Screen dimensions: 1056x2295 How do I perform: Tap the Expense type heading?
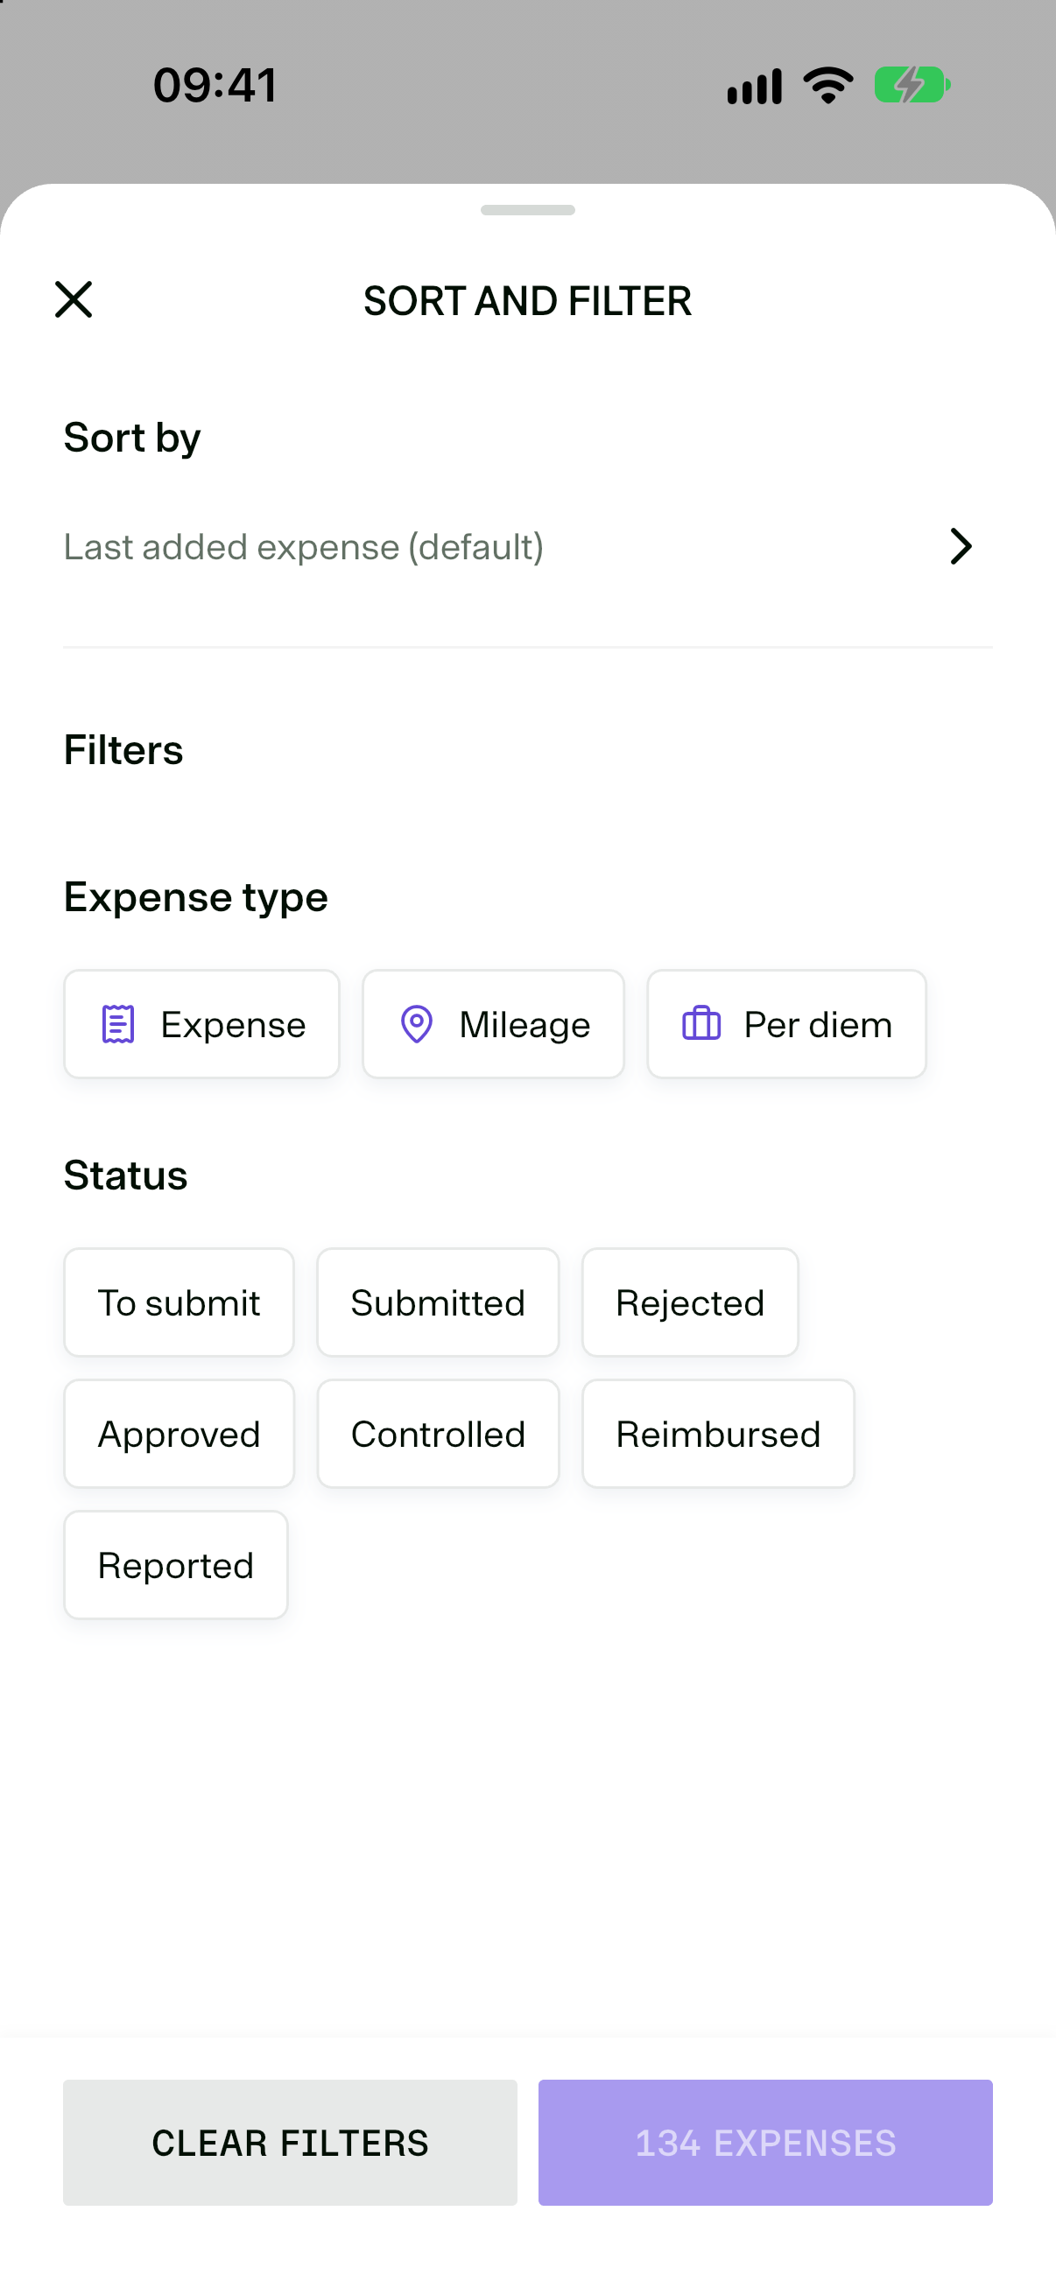pyautogui.click(x=196, y=897)
